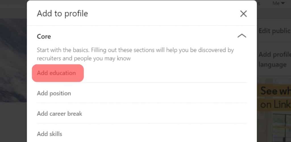Screen dimensions: 291x142
Task: Click Add profile language link
Action: [275, 54]
